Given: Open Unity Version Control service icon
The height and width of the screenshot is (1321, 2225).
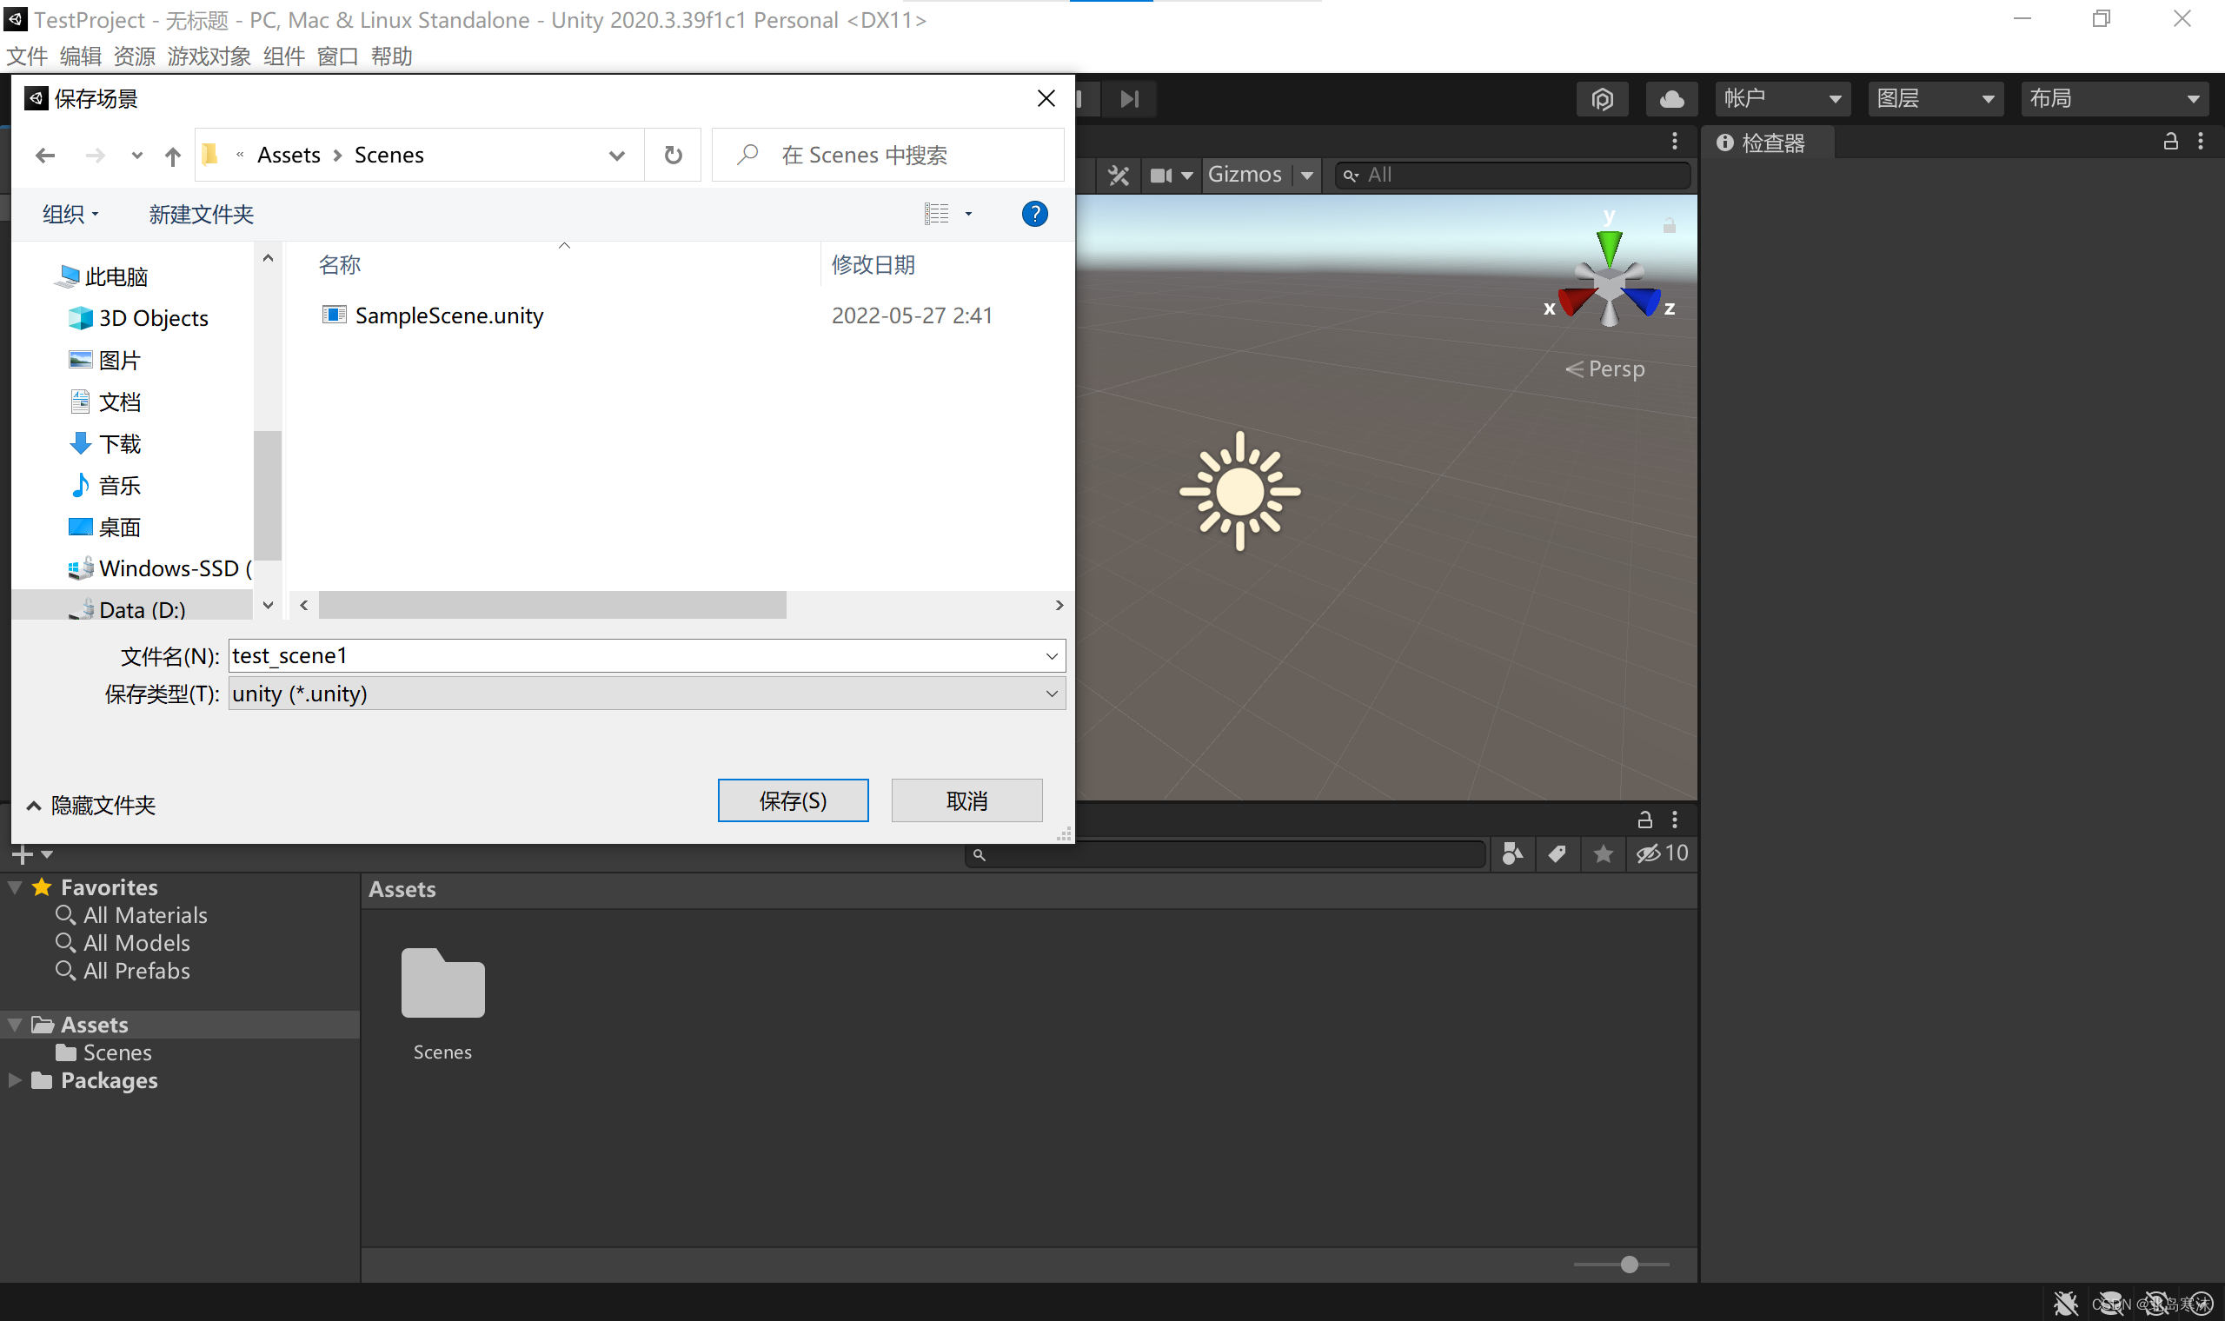Looking at the screenshot, I should click(1603, 98).
